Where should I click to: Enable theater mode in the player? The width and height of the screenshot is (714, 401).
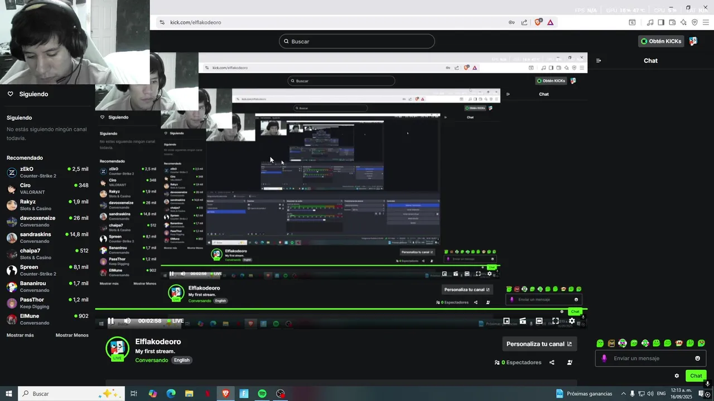(539, 321)
